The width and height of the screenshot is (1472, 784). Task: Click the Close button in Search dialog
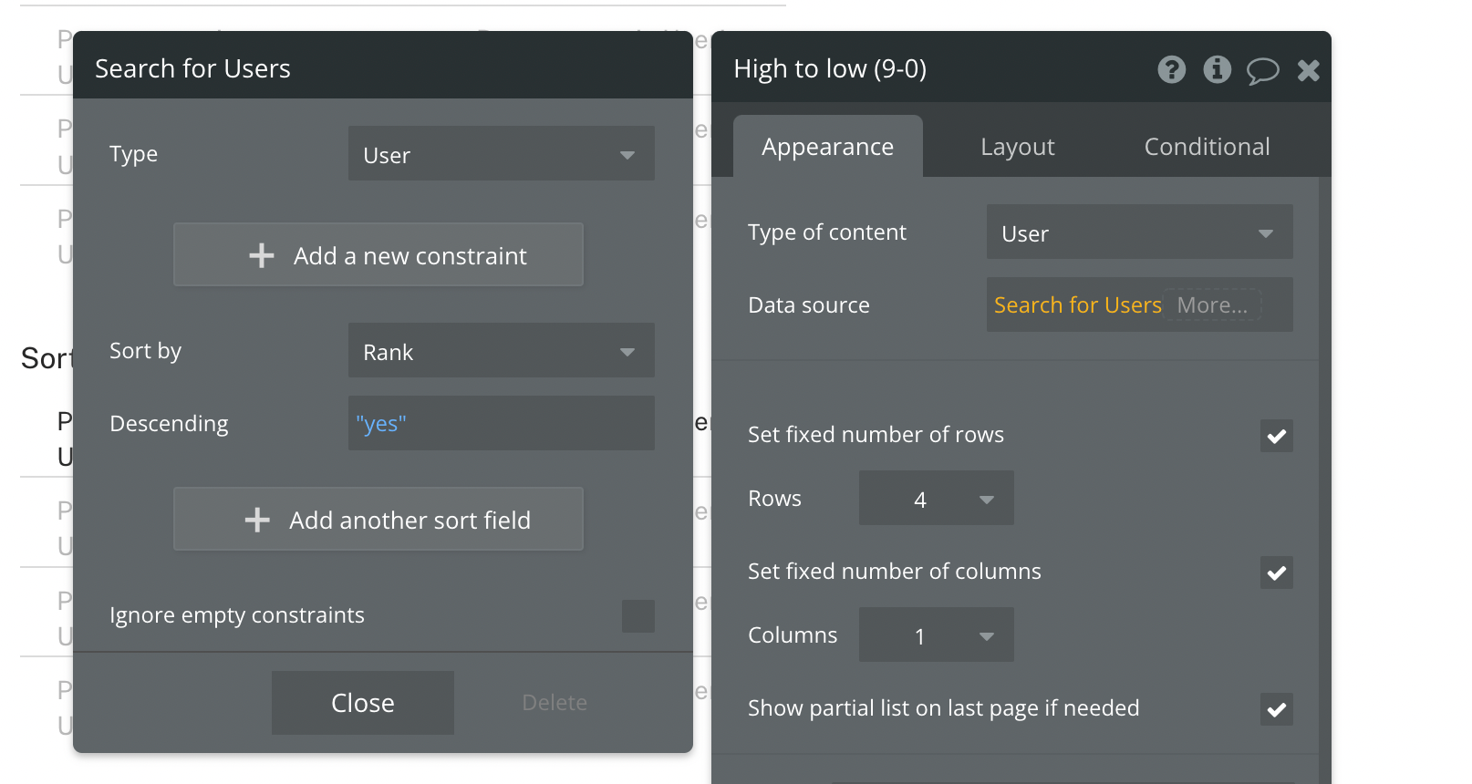click(x=363, y=703)
